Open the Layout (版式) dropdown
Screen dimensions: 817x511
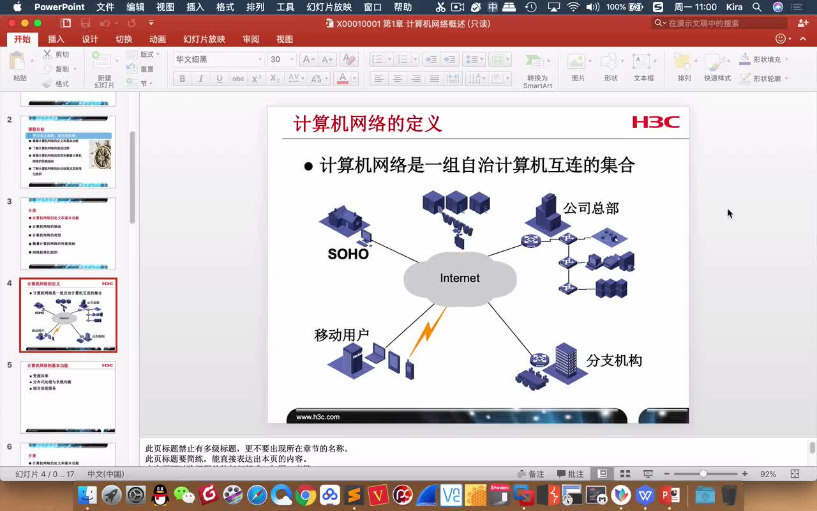143,55
